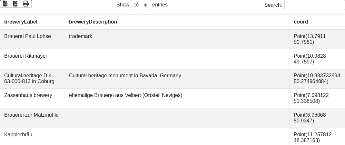Select Brauerei Rittmayer row label
The width and height of the screenshot is (345, 145).
pyautogui.click(x=26, y=56)
